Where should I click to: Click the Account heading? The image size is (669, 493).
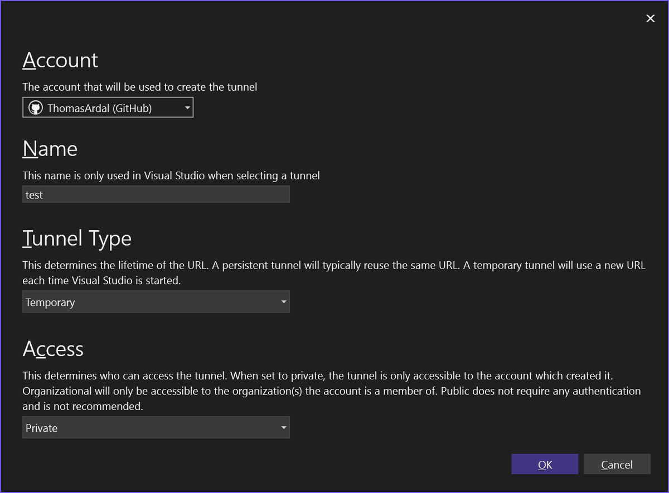60,60
